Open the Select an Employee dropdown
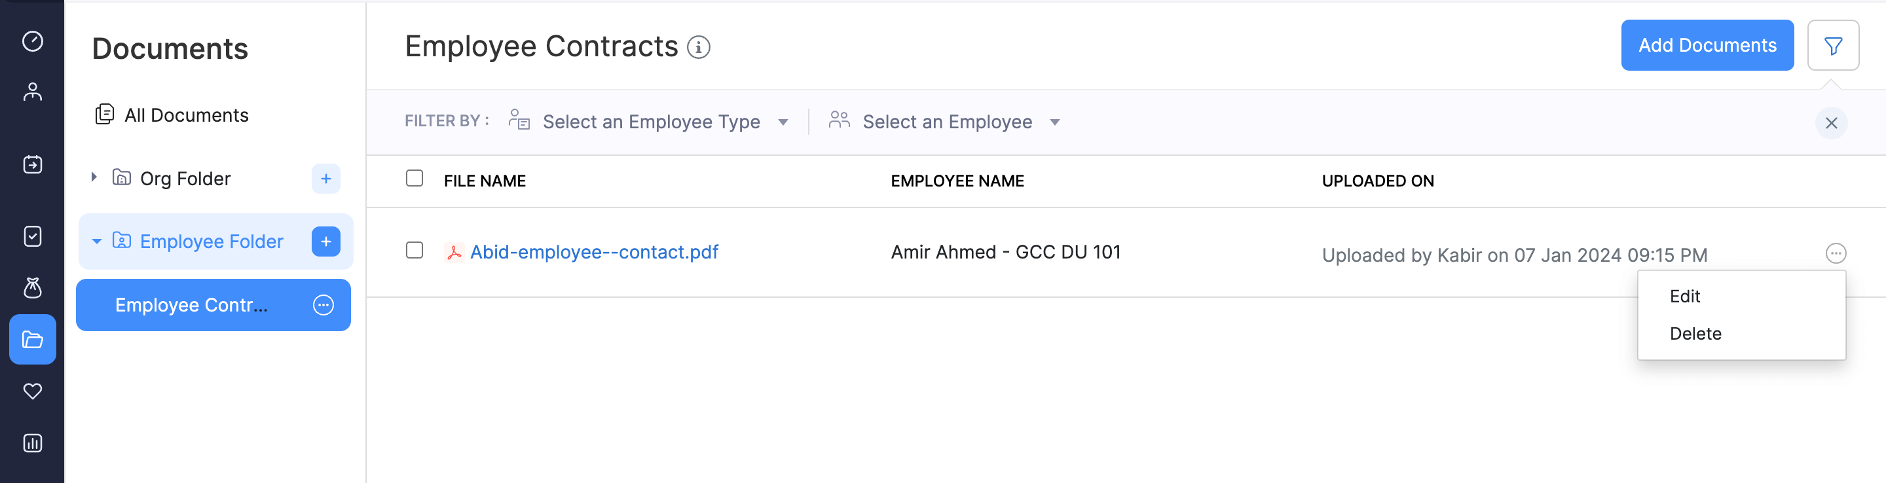 946,122
